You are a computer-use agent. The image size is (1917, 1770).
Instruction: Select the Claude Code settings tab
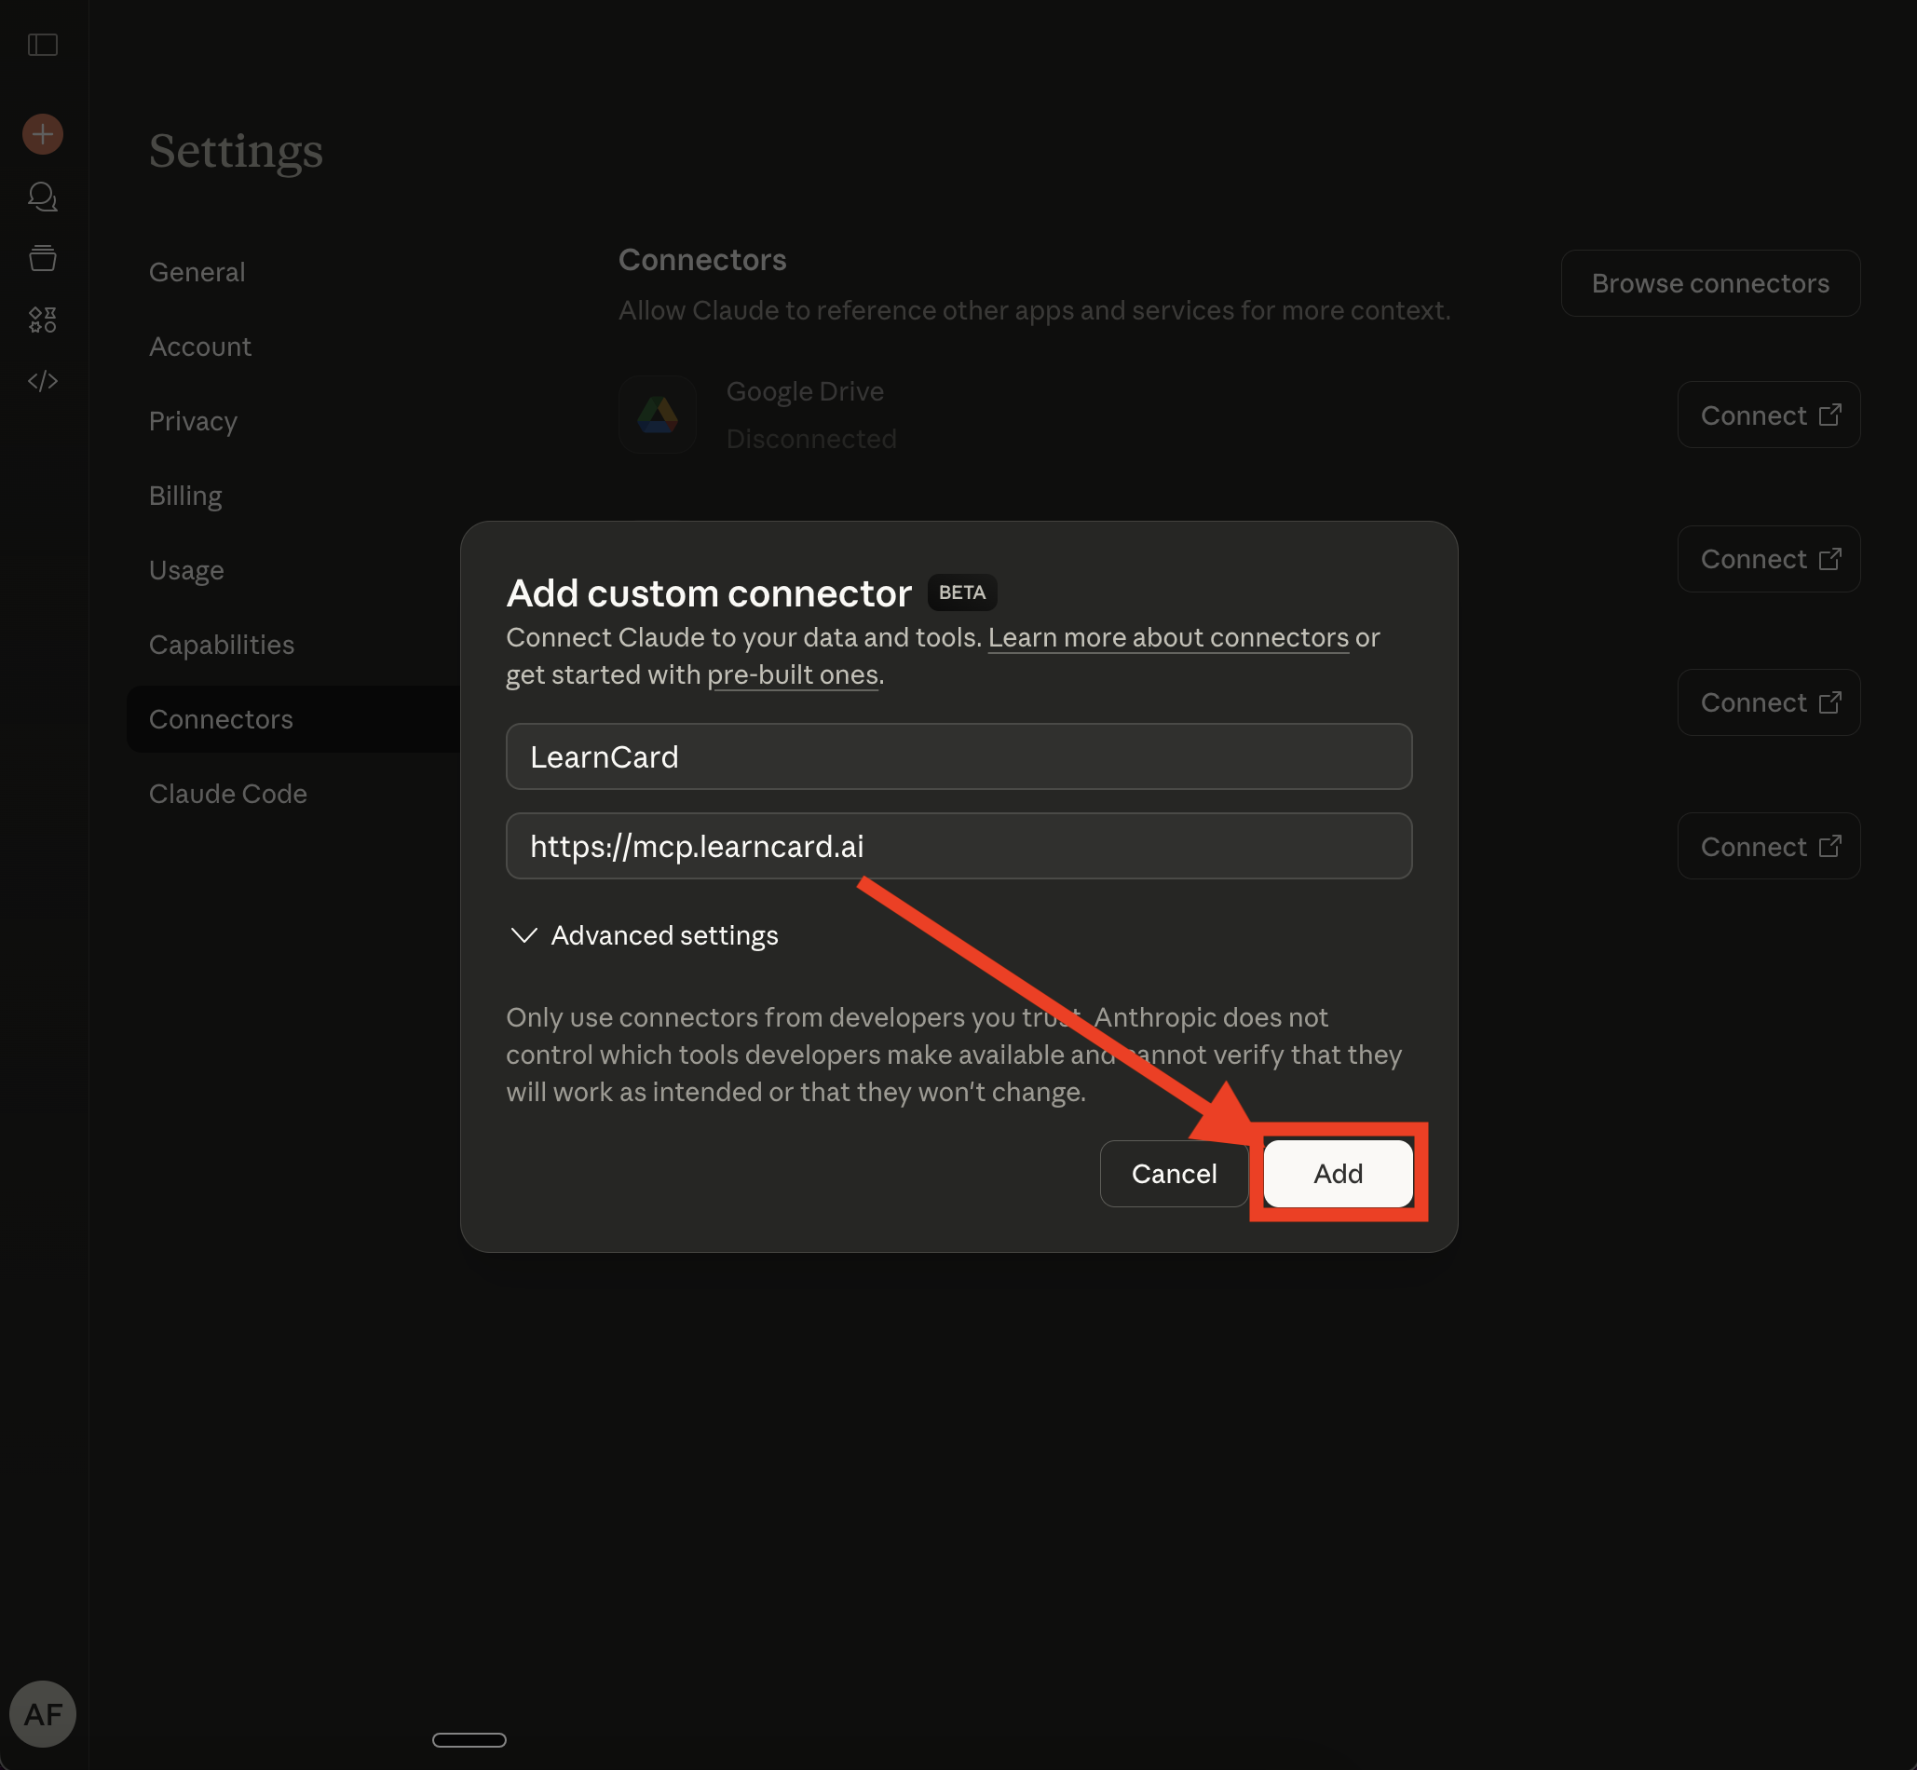click(228, 794)
